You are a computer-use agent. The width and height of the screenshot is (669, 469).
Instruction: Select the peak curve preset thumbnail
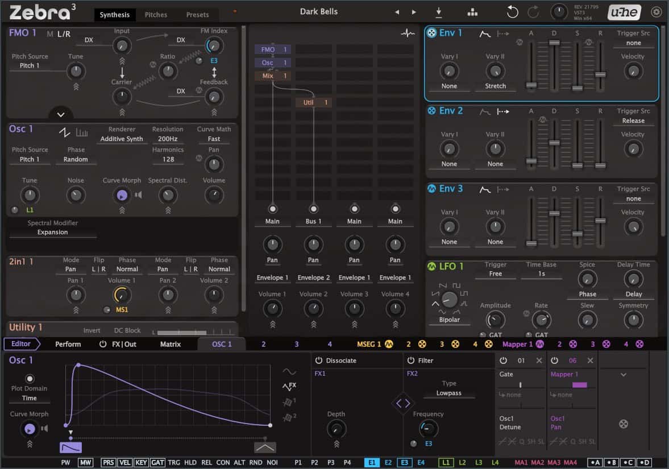(264, 447)
